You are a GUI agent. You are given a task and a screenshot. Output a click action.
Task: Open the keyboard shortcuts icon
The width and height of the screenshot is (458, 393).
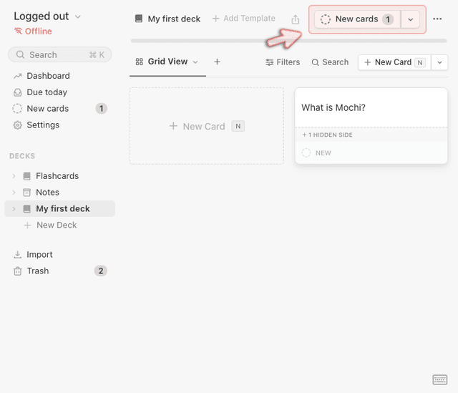440,379
